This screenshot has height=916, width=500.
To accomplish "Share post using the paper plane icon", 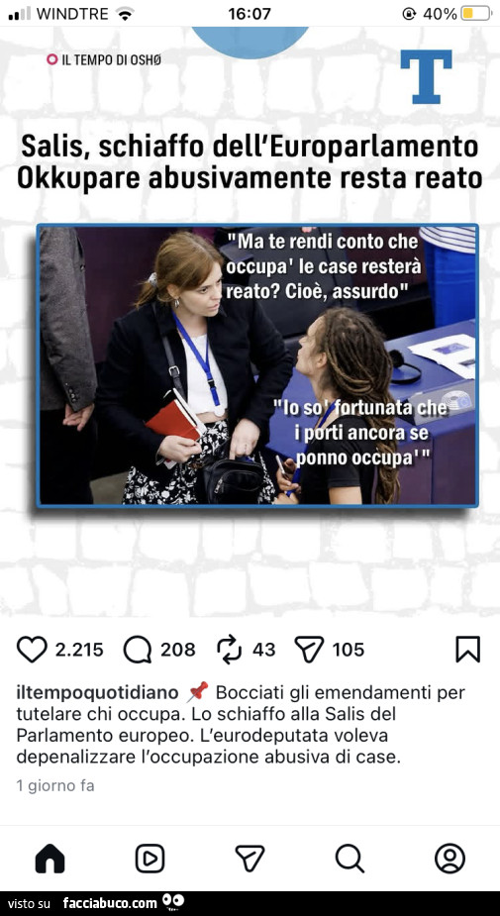I will (x=309, y=650).
